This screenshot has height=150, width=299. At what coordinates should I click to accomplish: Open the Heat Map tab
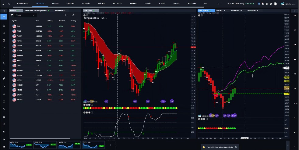tap(219, 11)
